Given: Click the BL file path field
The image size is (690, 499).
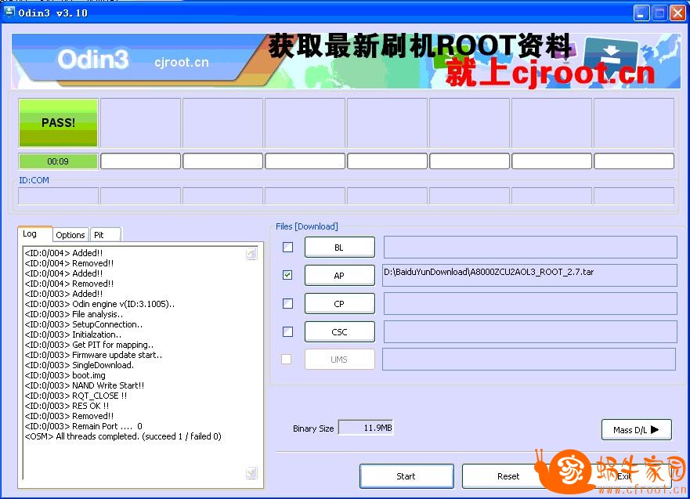Looking at the screenshot, I should pos(530,248).
